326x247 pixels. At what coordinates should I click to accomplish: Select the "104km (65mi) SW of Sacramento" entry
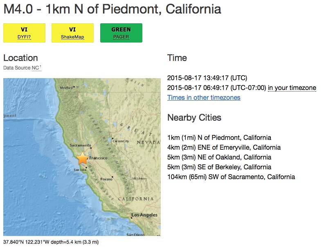(x=231, y=177)
